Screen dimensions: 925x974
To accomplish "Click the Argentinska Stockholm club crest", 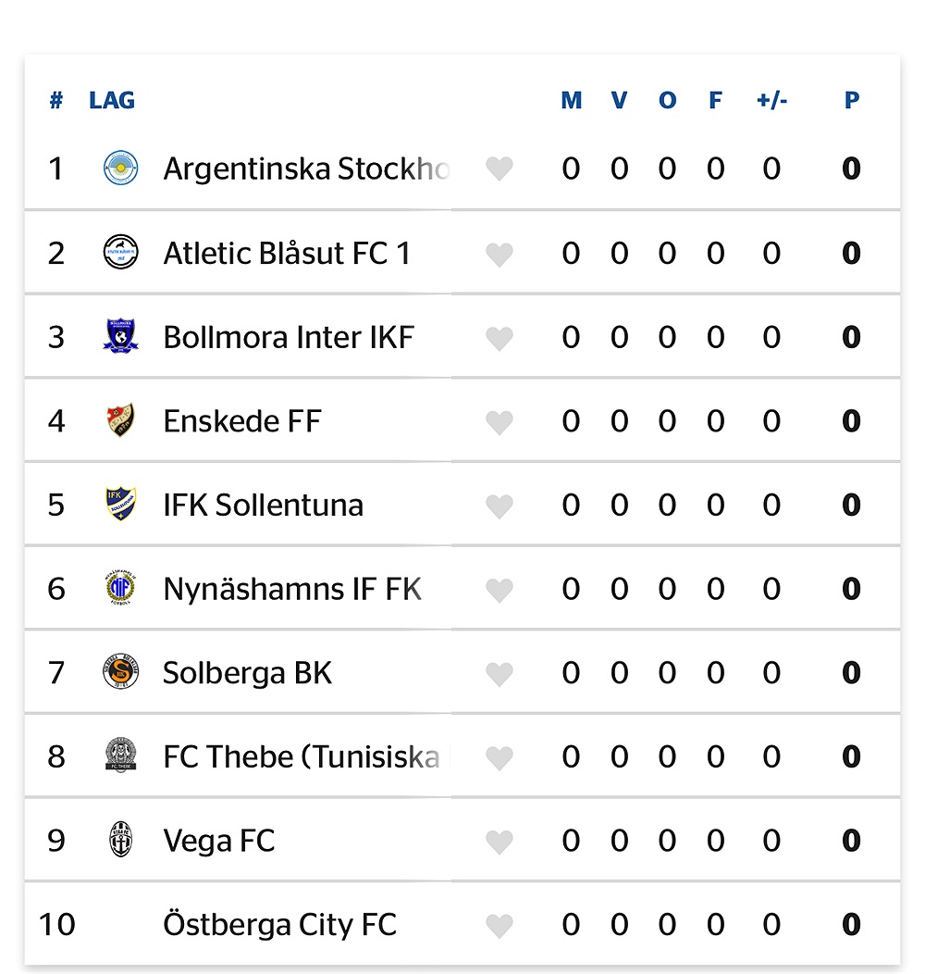I will (x=120, y=169).
